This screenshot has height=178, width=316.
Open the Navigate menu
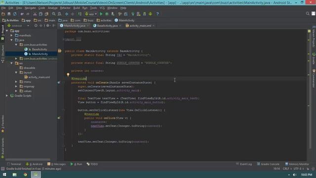(30, 8)
